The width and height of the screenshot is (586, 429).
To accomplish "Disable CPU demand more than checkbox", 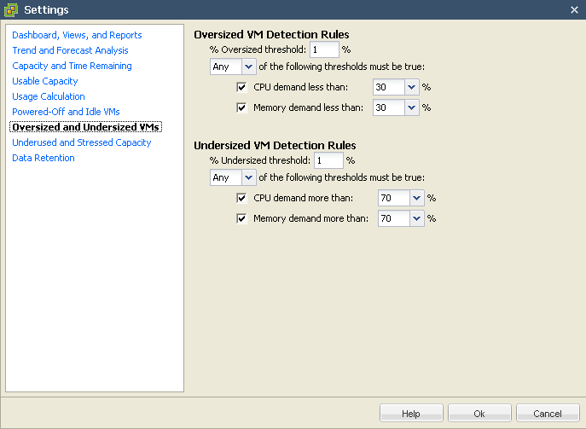I will coord(241,198).
